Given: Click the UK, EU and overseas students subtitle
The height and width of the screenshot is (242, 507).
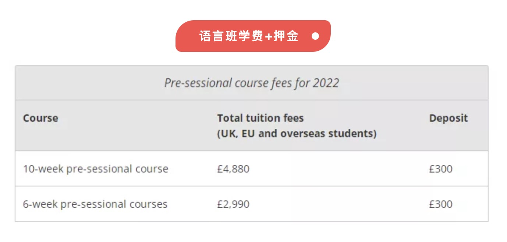Looking at the screenshot, I should pos(297,134).
